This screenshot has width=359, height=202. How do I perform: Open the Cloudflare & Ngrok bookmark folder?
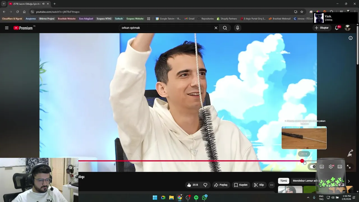click(12, 19)
